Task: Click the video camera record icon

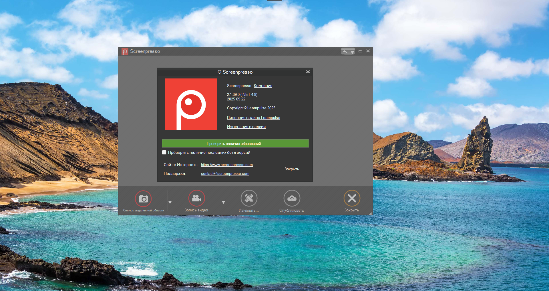Action: click(x=197, y=198)
